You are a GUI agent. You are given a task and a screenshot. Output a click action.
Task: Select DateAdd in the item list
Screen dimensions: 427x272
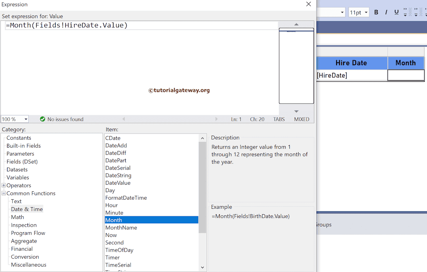pos(116,146)
